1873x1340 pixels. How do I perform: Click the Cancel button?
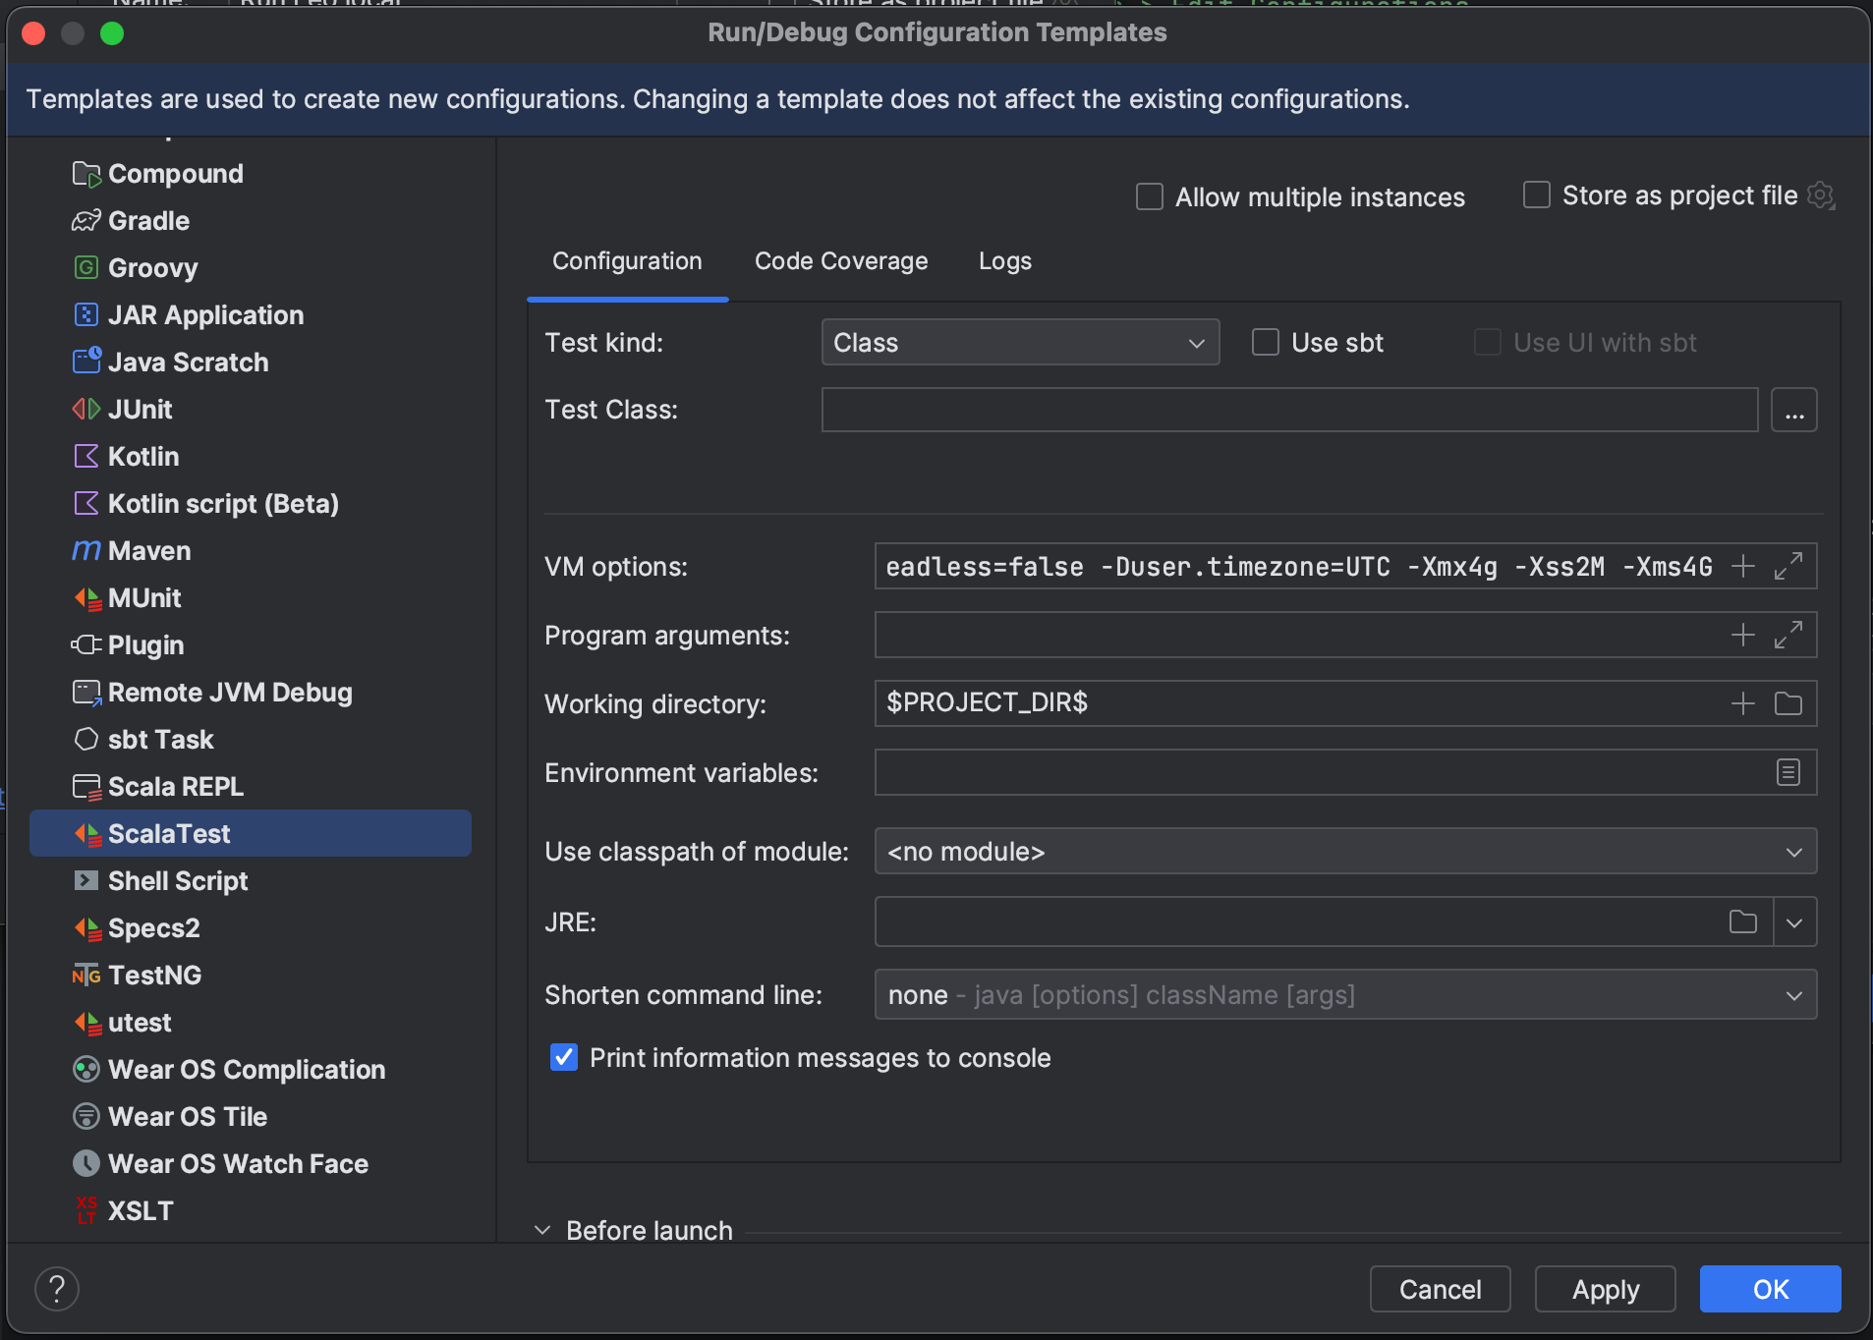point(1440,1289)
